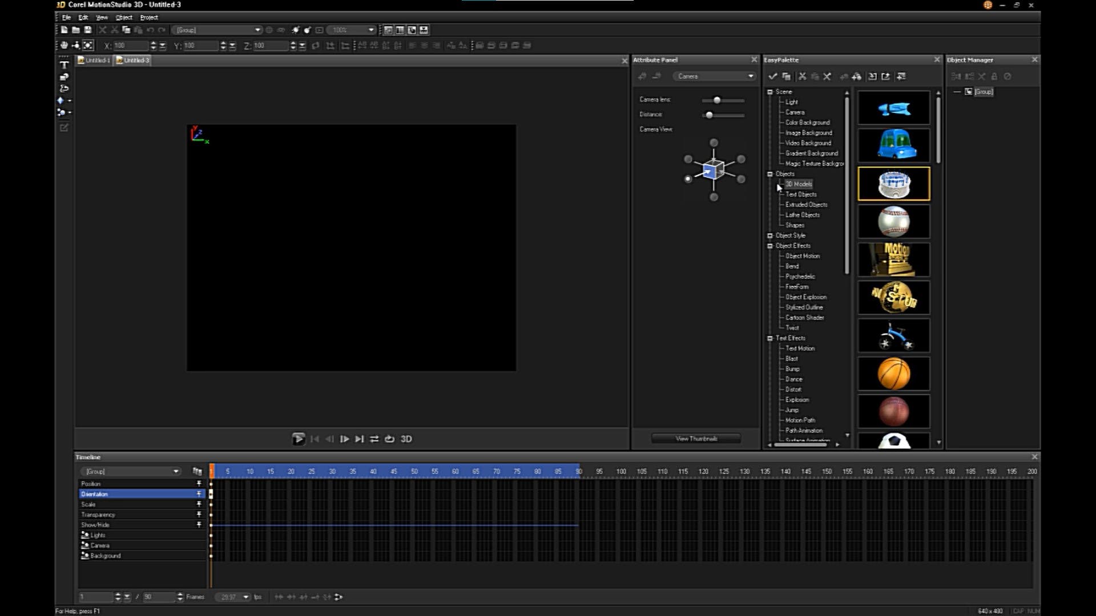1096x616 pixels.
Task: Collapse the Object Effects tree node
Action: (769, 246)
